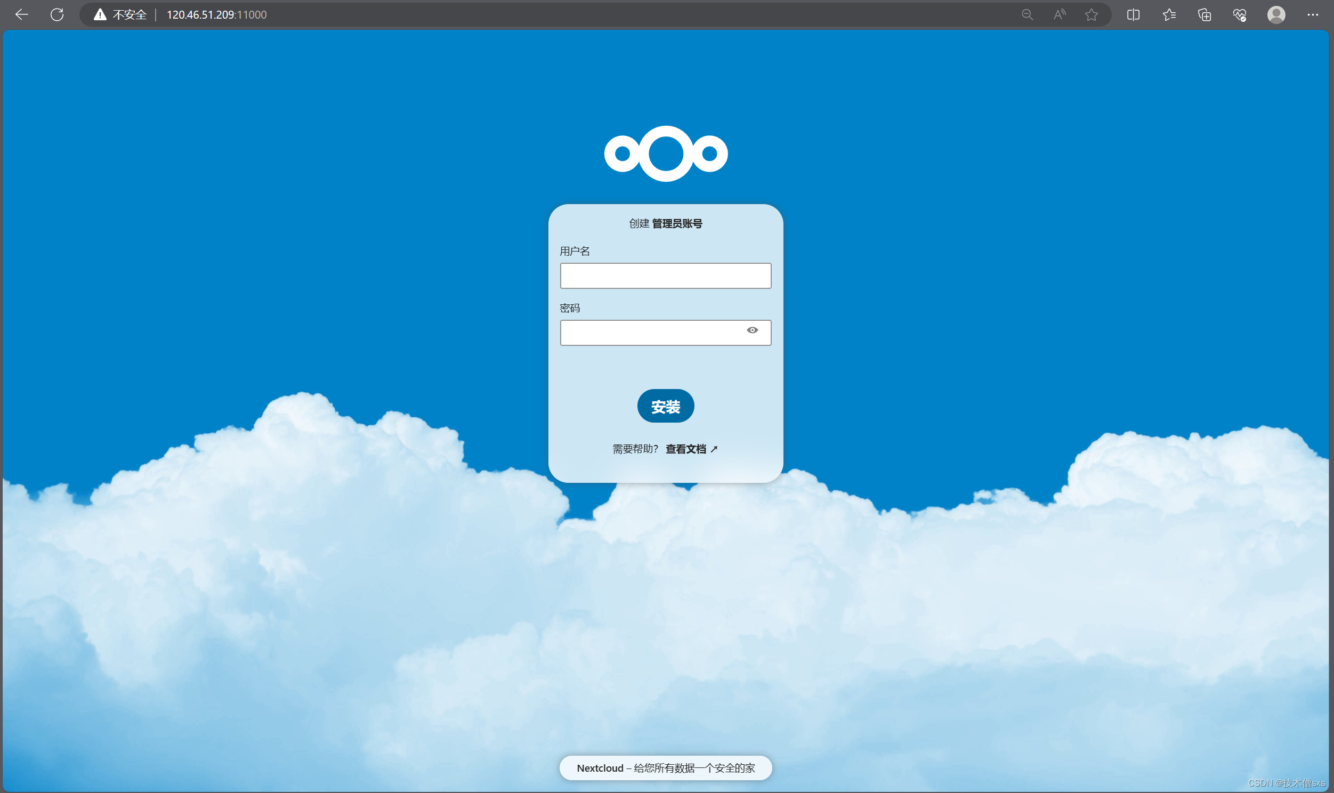Activate the Read Aloud icon

click(1060, 14)
